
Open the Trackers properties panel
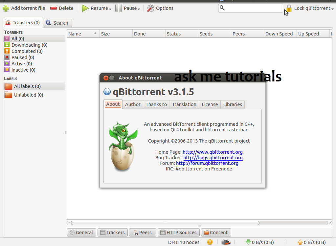point(113,232)
